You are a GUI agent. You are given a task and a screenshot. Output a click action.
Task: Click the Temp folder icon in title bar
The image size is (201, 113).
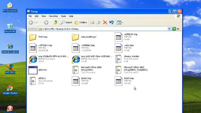[29, 11]
